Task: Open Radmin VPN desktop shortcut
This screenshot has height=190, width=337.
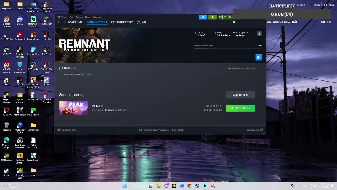Action: click(33, 51)
